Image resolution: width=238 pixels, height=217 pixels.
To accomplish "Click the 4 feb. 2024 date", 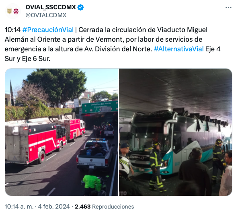I will pyautogui.click(x=54, y=207).
